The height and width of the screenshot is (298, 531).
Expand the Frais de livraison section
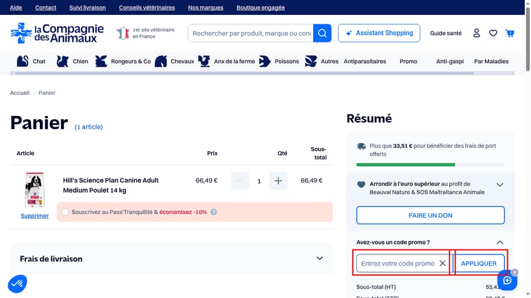coord(171,258)
